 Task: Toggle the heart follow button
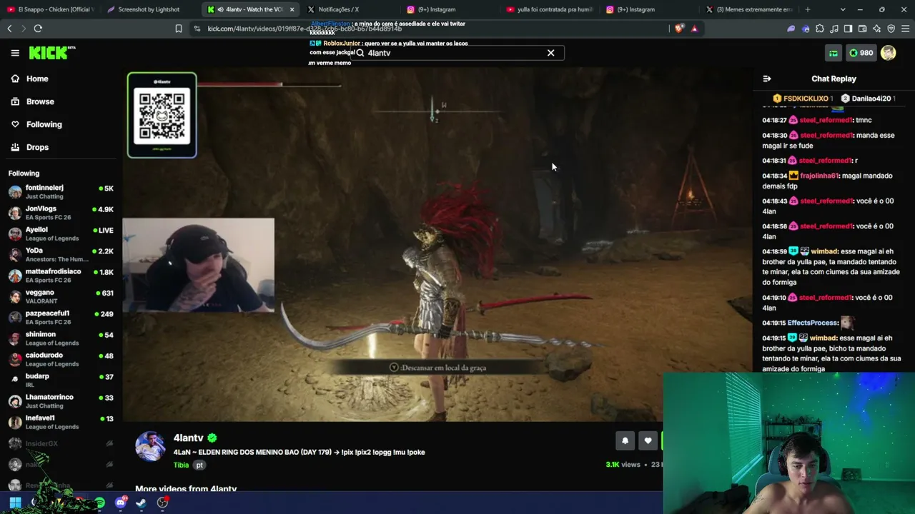648,440
